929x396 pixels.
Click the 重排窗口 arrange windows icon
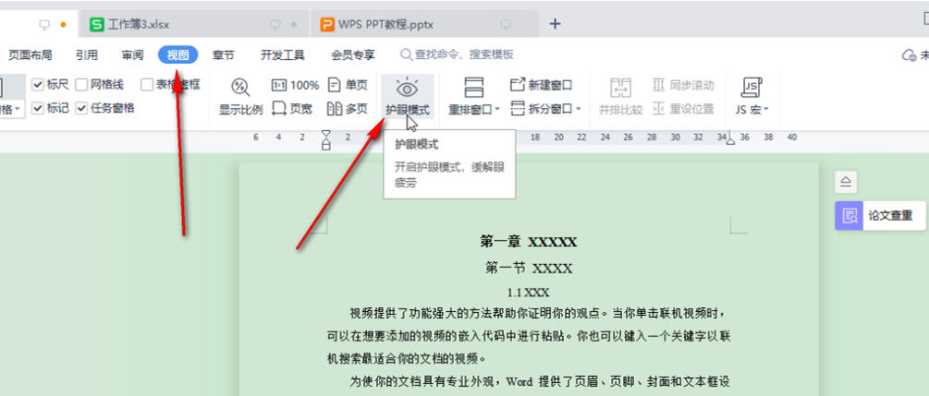[x=474, y=88]
